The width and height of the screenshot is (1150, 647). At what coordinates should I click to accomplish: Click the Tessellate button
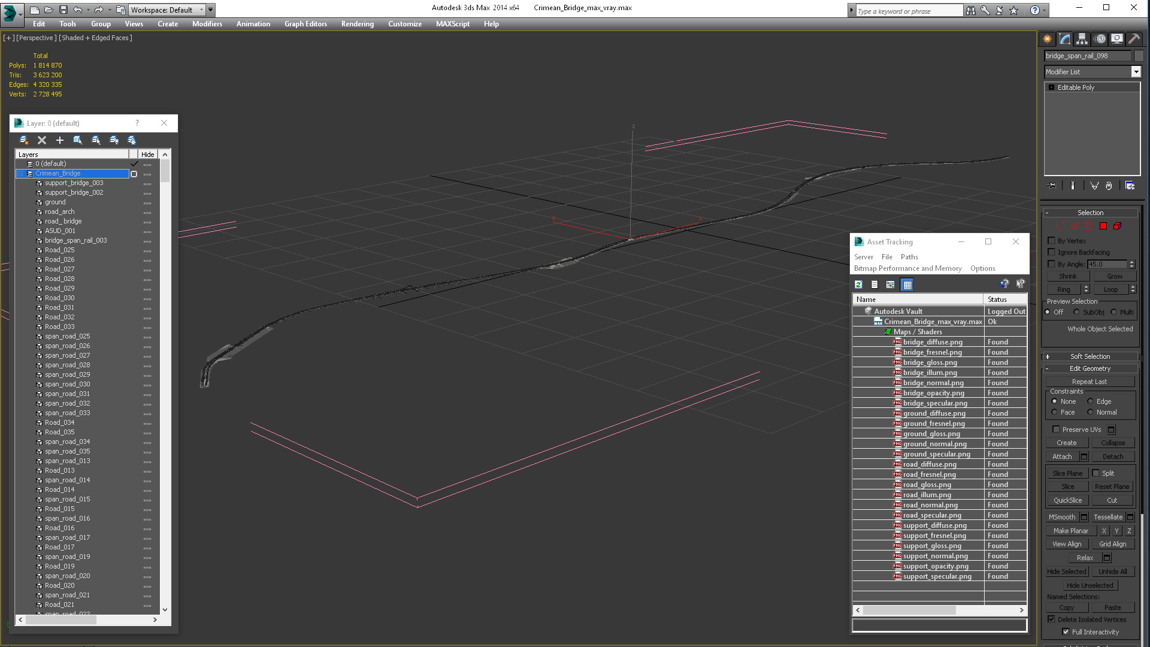[x=1108, y=517]
